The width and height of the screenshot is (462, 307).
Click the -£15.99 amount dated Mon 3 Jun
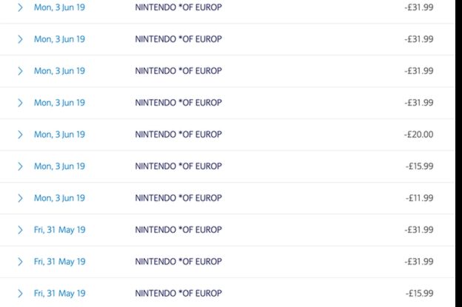point(420,166)
